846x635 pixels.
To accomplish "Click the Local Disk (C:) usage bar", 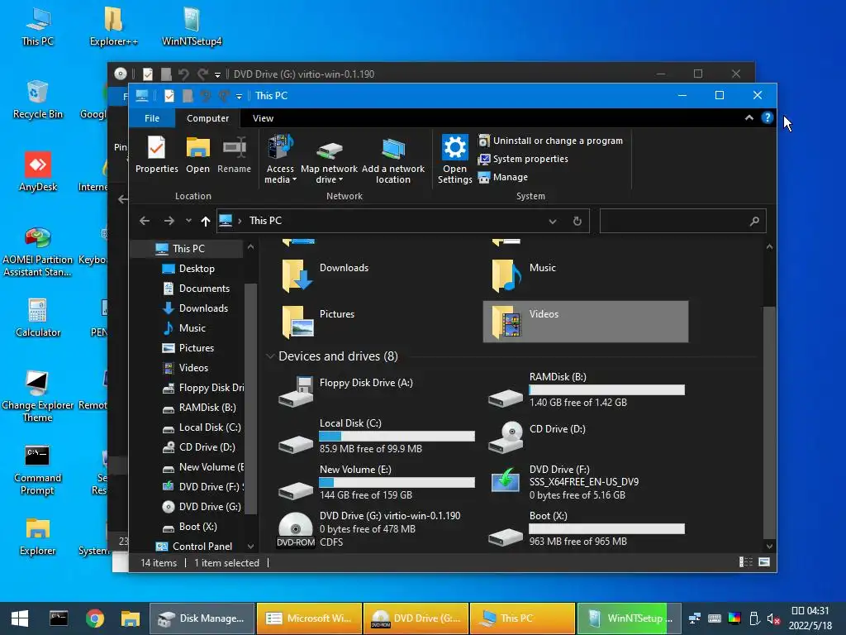I will click(397, 437).
